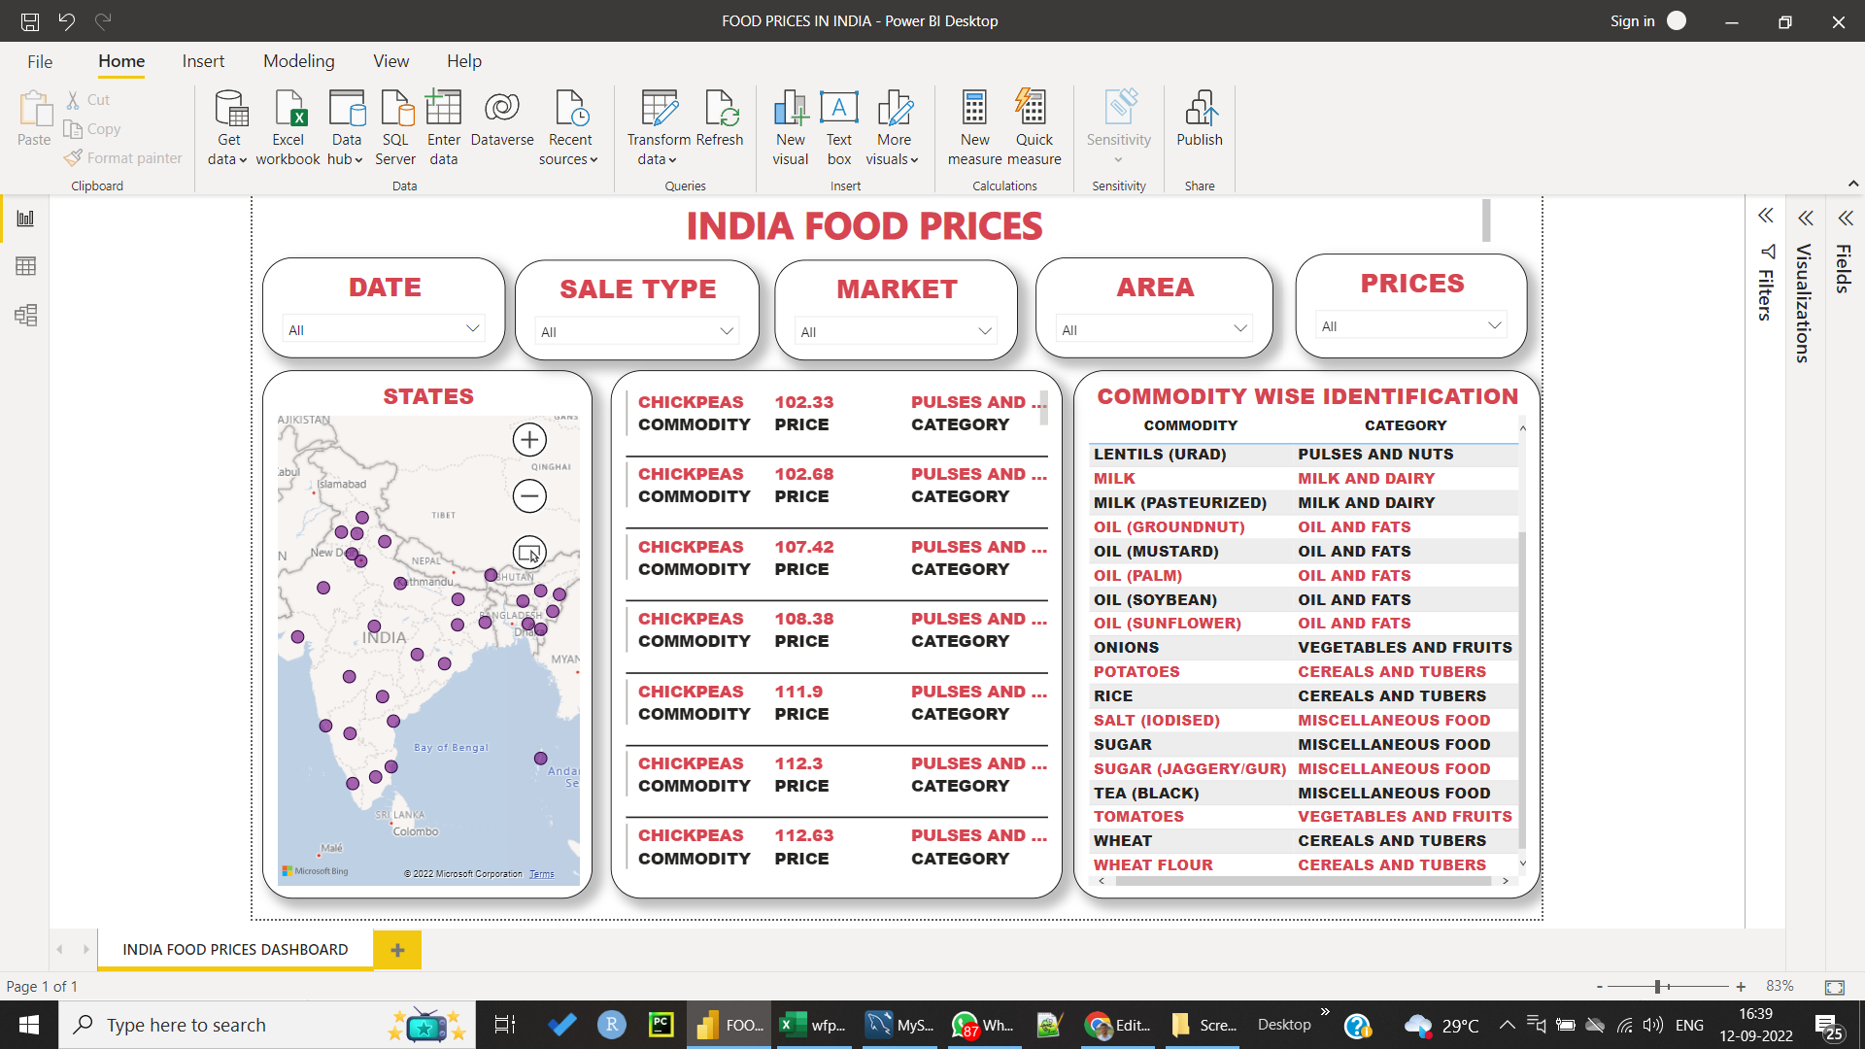Open the MARKET slicer dropdown
Image resolution: width=1865 pixels, height=1049 pixels.
pos(984,330)
